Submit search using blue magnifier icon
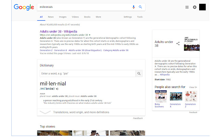 140,7
